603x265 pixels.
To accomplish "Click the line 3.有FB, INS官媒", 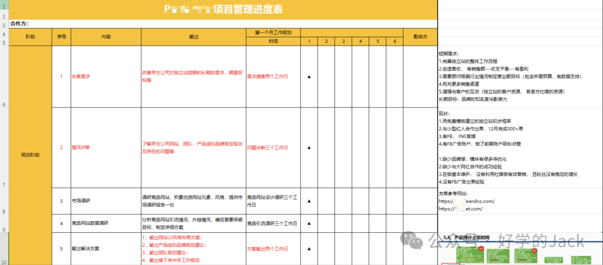I will click(x=458, y=136).
